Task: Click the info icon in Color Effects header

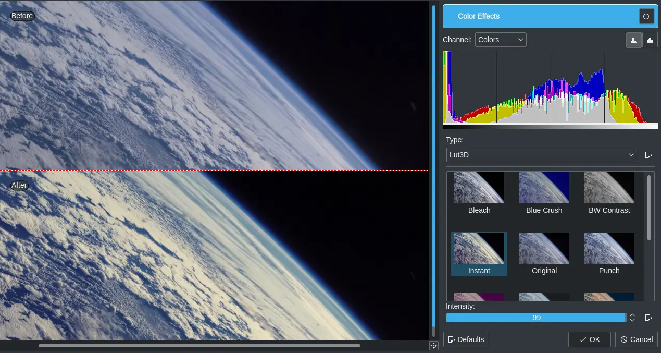Action: click(x=646, y=16)
